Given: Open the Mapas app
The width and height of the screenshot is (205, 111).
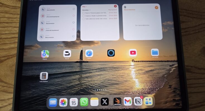Looking at the screenshot, I should click(x=45, y=54).
